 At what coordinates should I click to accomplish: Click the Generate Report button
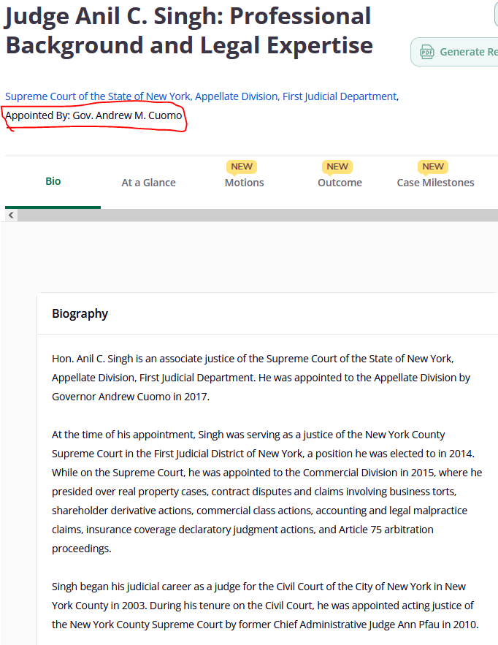[x=454, y=52]
